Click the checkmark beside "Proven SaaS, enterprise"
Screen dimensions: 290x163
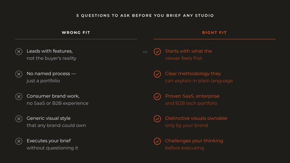click(x=157, y=96)
